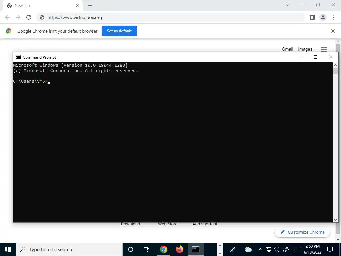Open the weather taskbar widget
Screen dimensions: 341x256
(248, 249)
